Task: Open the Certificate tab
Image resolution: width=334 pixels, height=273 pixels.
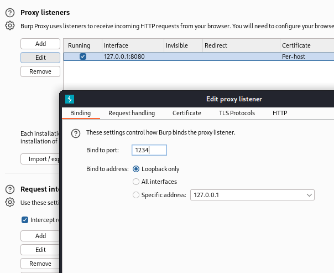Action: 187,113
